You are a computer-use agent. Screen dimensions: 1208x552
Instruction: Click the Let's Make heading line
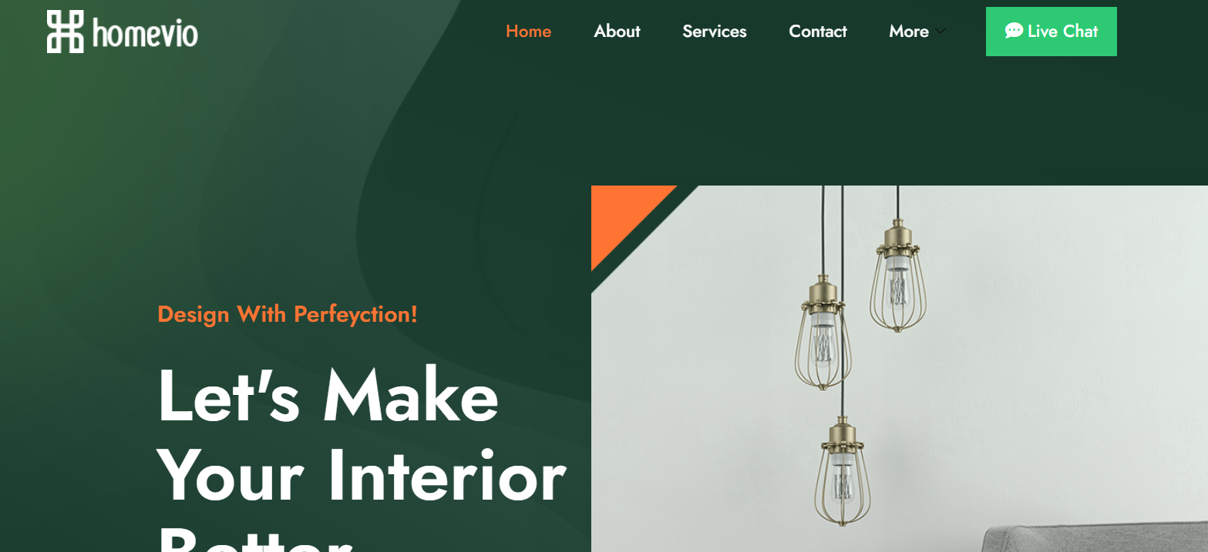[x=328, y=397]
